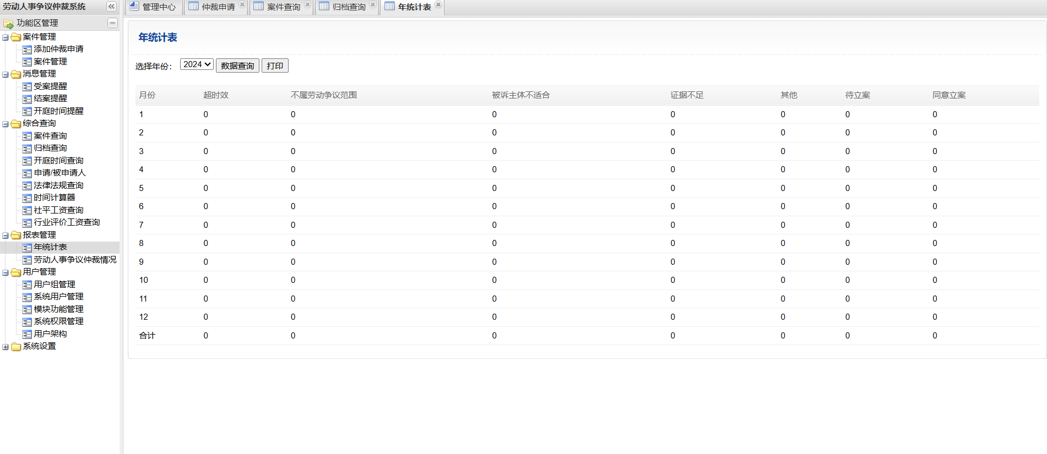Collapse the left sidebar with double-arrow icon

(111, 7)
